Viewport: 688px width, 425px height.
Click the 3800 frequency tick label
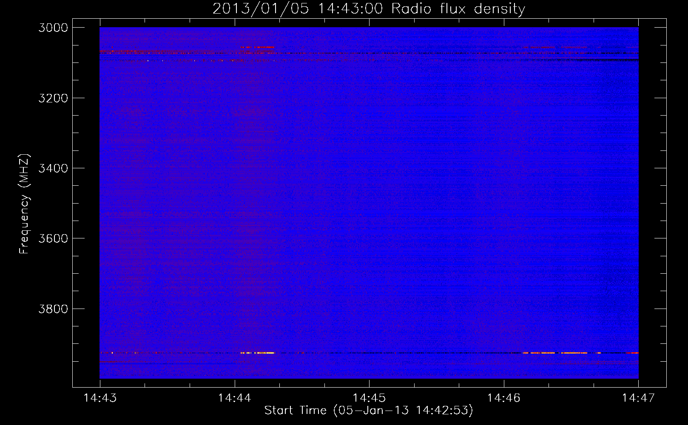click(53, 309)
